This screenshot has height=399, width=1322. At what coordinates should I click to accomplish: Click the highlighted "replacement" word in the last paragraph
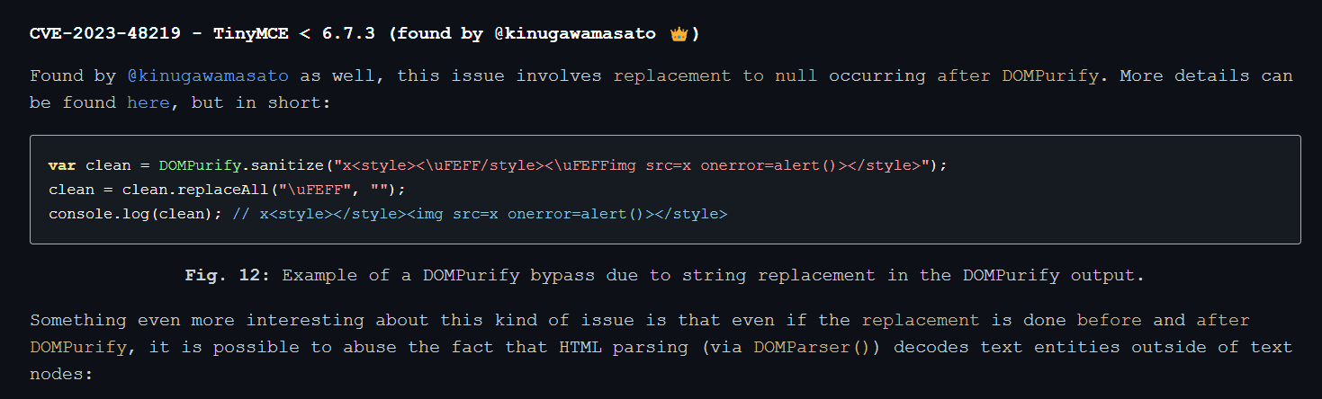(x=921, y=320)
